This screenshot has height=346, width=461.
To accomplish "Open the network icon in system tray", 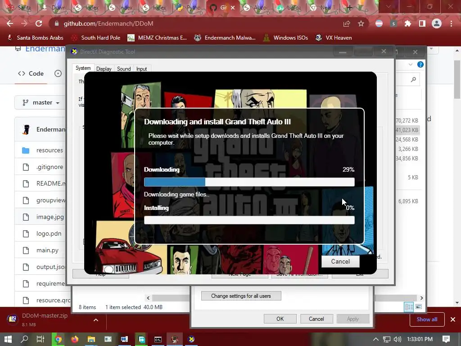I will (x=387, y=339).
